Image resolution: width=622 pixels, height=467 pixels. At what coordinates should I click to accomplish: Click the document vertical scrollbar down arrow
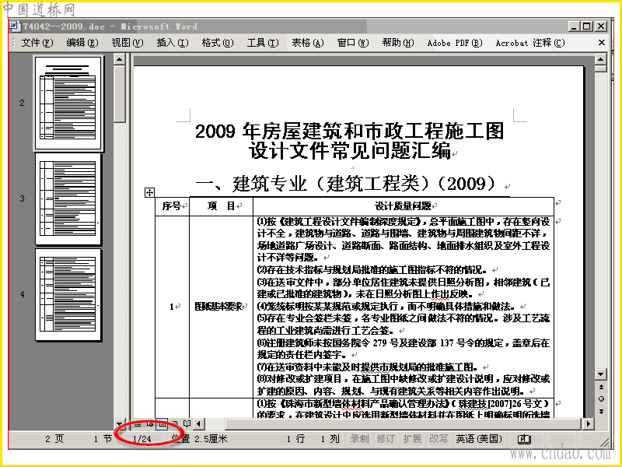click(x=601, y=374)
